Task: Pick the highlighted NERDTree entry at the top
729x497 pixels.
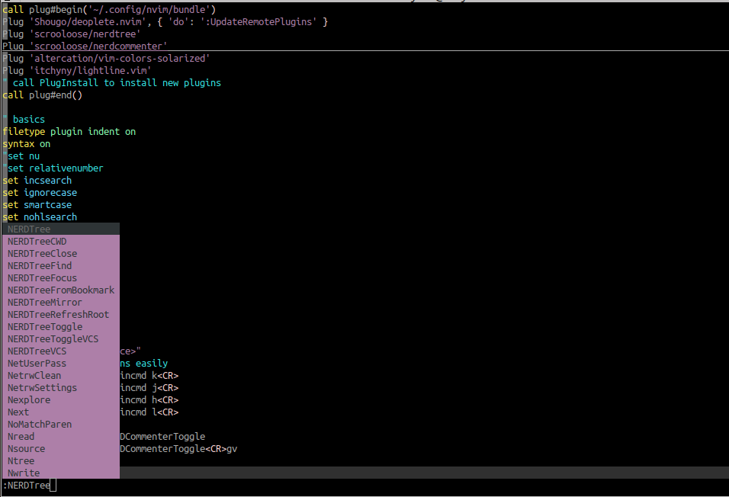Action: [x=29, y=229]
